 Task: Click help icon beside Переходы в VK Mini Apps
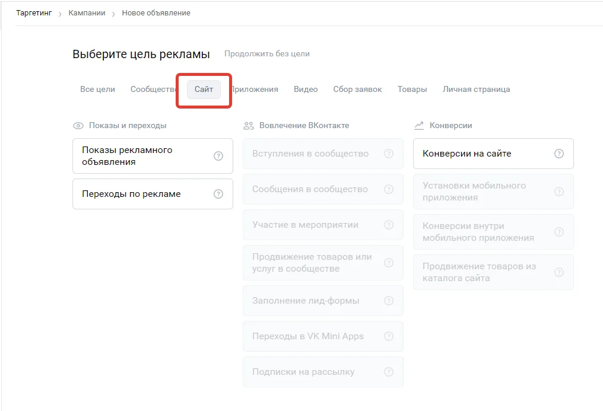[x=389, y=336]
